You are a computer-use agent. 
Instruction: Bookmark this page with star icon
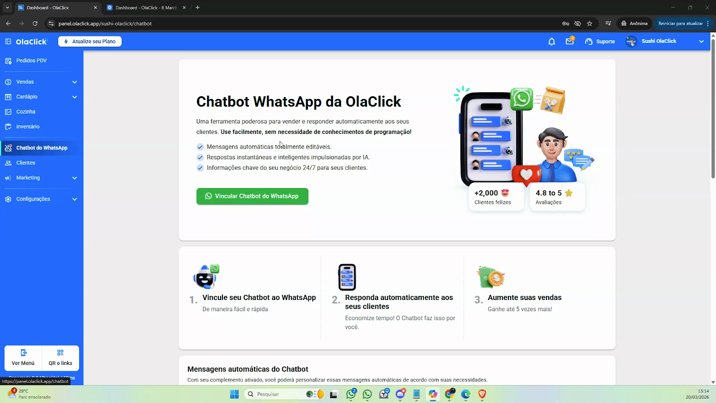coord(589,24)
